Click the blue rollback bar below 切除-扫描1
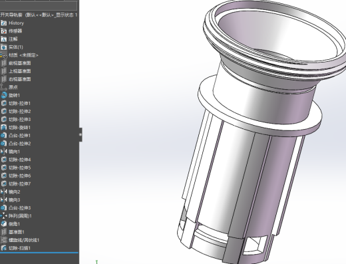The height and width of the screenshot is (264, 346). click(39, 253)
